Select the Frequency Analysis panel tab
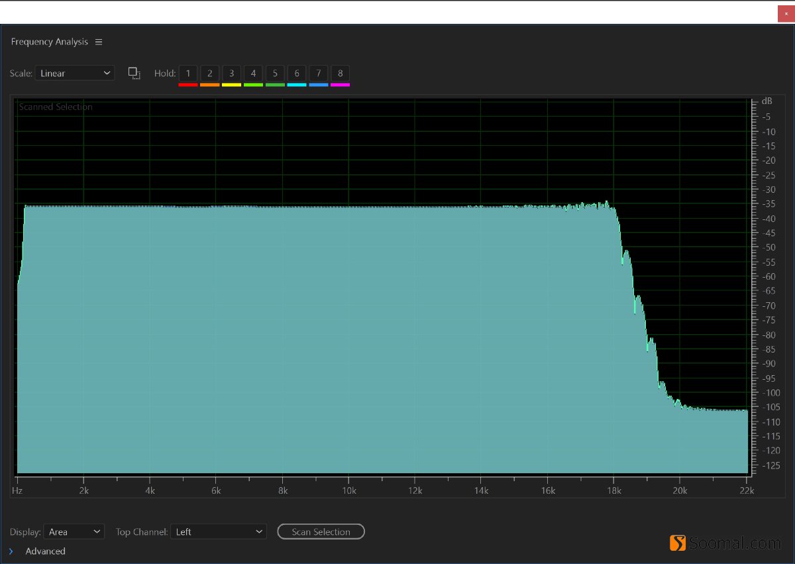The image size is (795, 564). coord(49,42)
